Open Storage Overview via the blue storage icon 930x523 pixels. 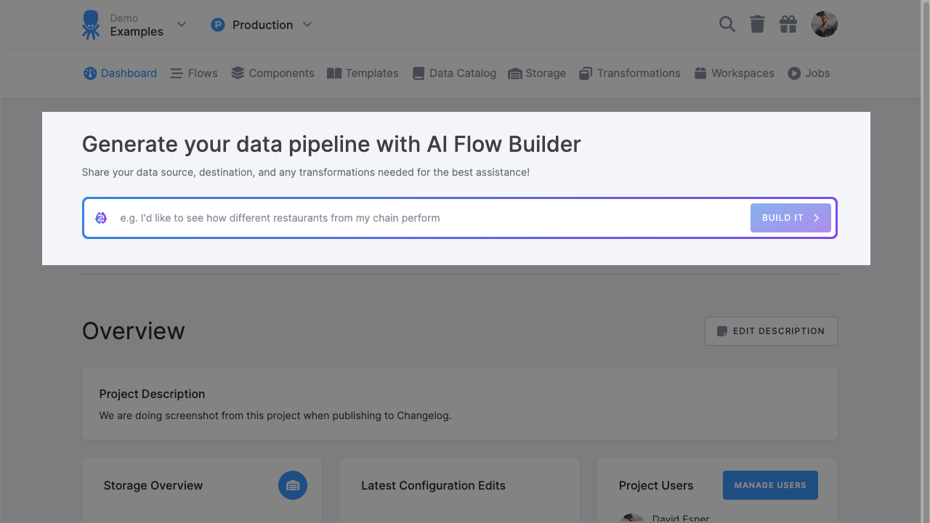tap(293, 485)
